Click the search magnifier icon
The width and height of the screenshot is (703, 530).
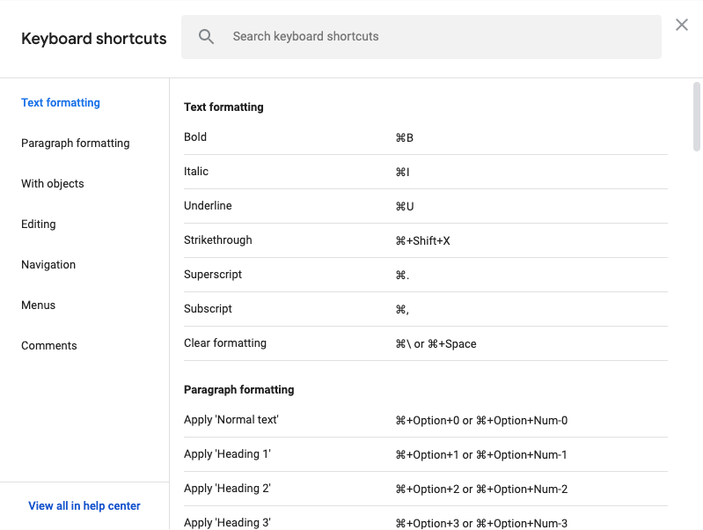pos(206,36)
